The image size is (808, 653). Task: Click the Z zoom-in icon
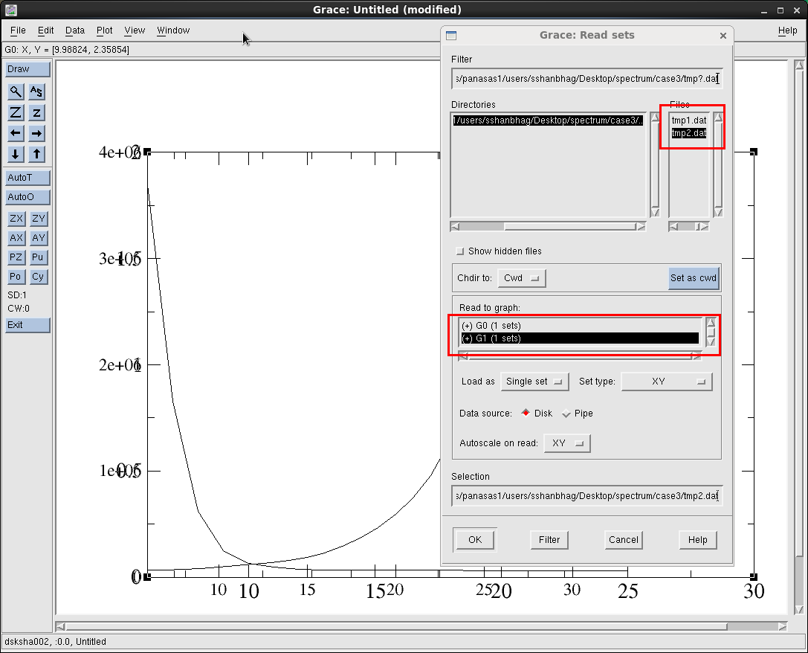pyautogui.click(x=16, y=112)
